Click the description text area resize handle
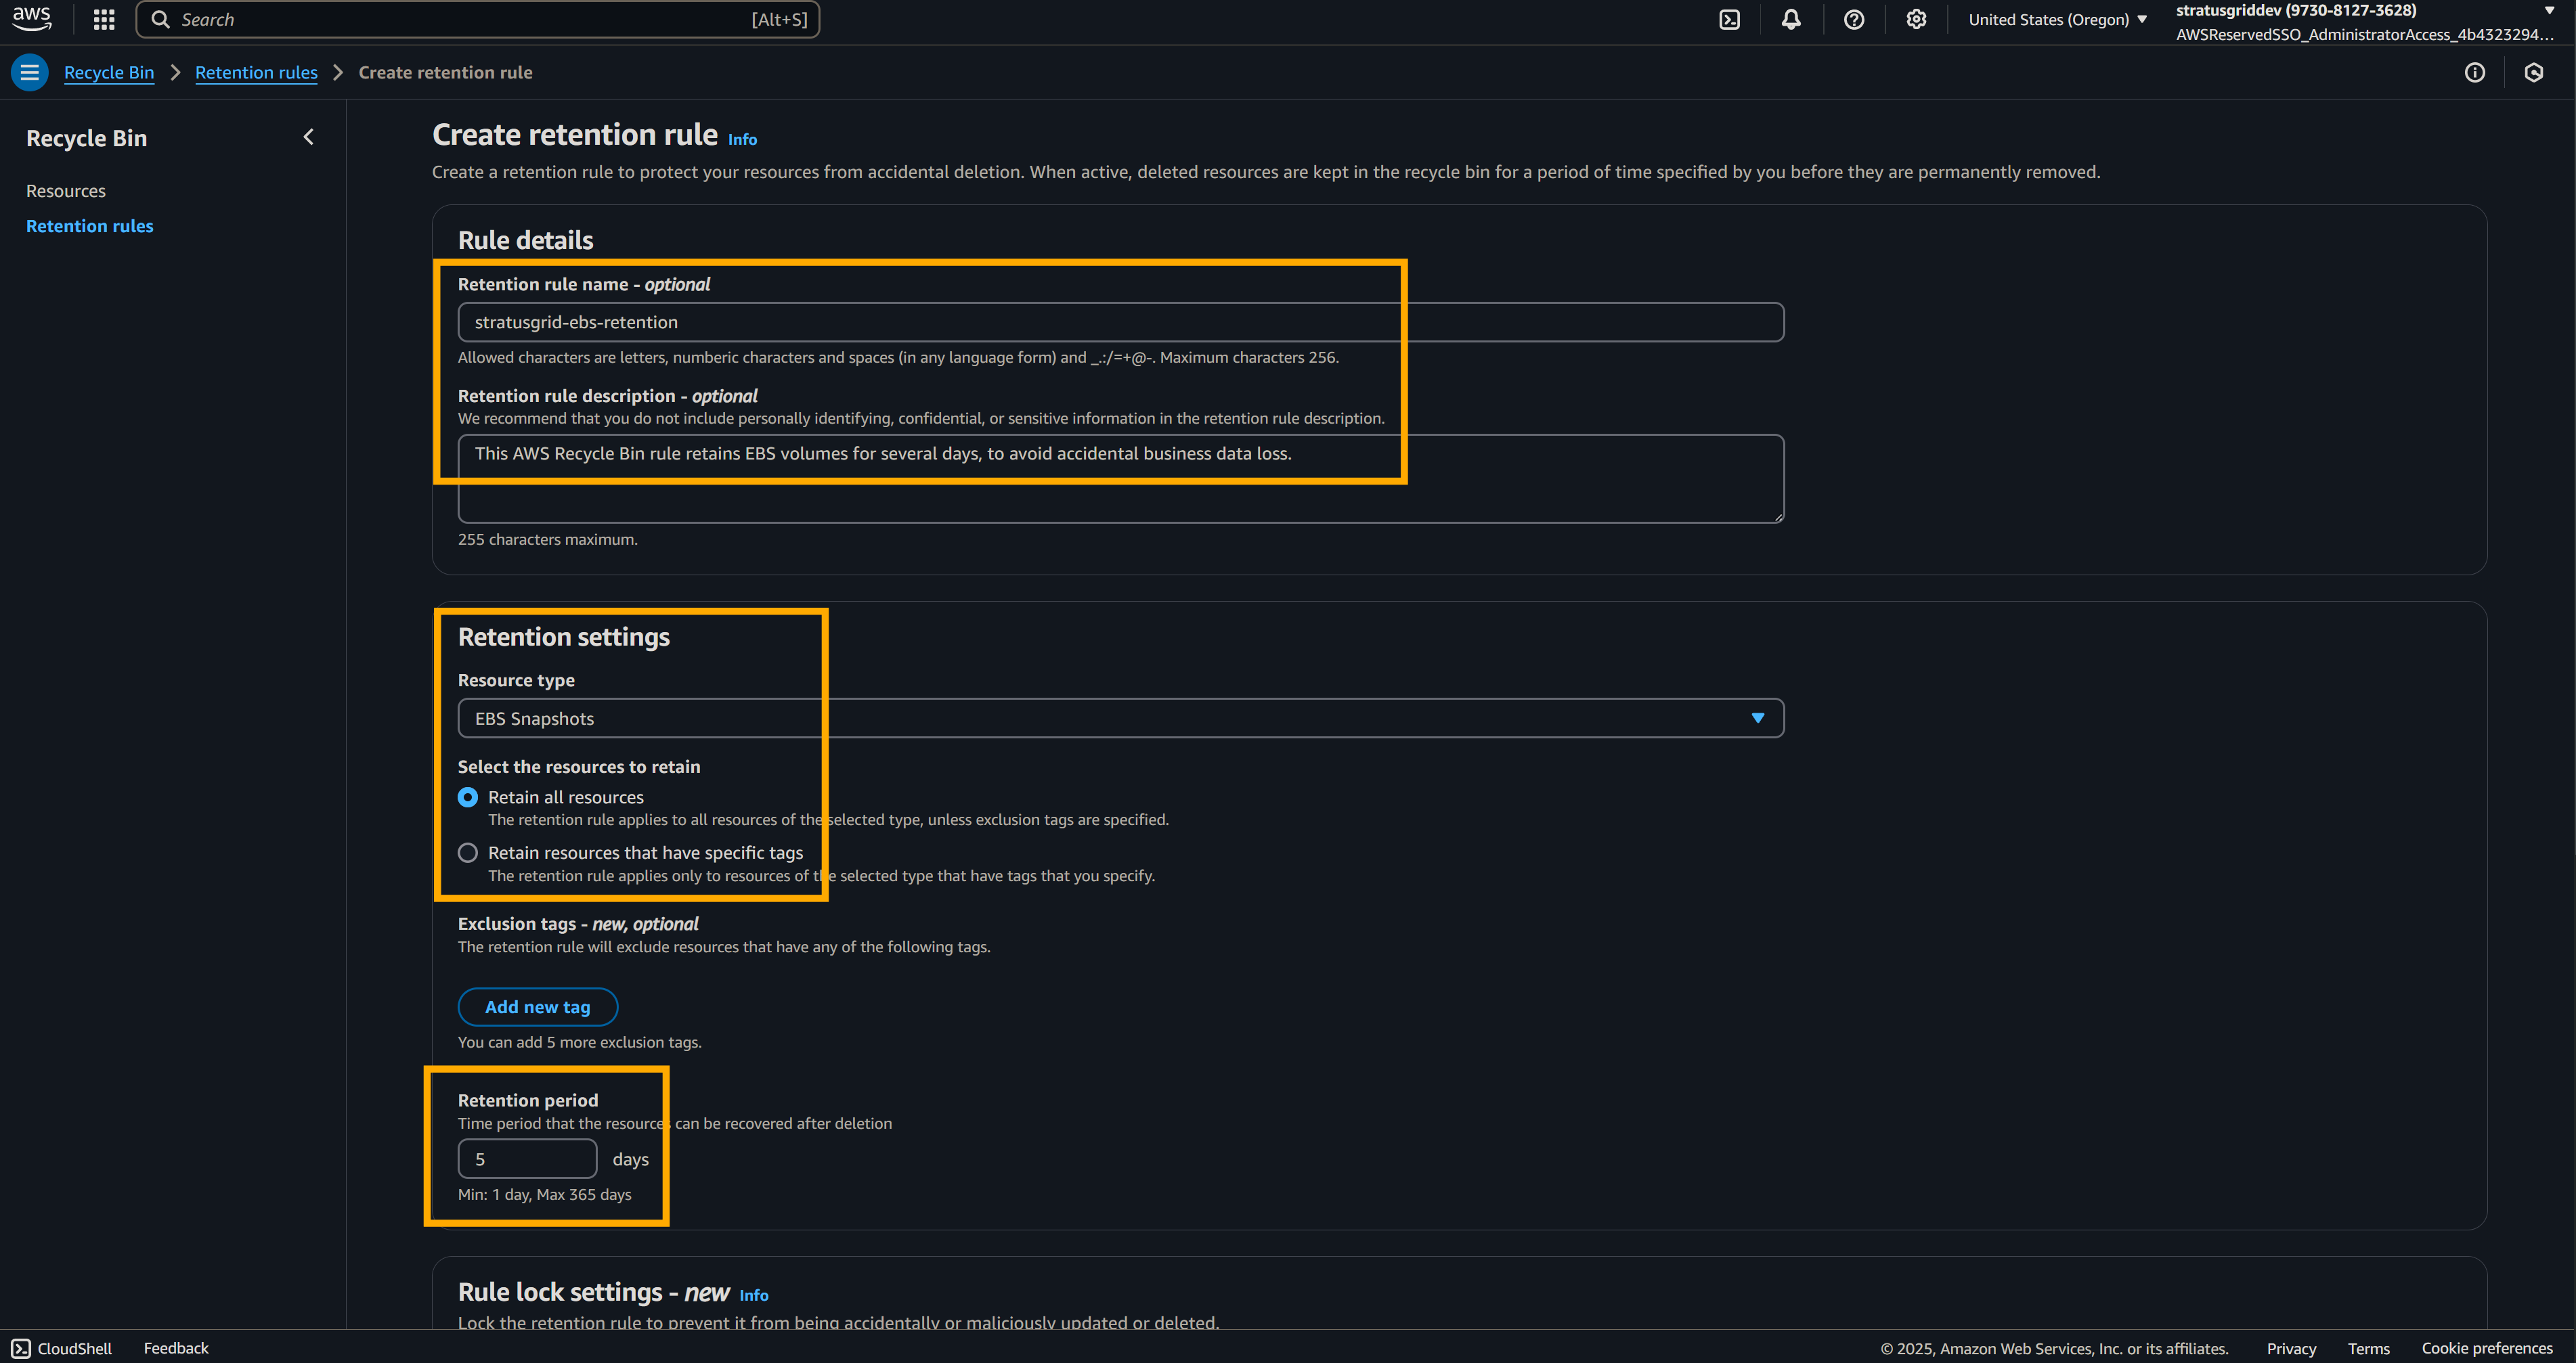The image size is (2576, 1363). point(1778,517)
